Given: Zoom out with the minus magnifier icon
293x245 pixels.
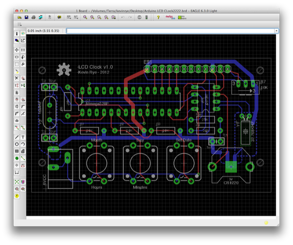Looking at the screenshot, I should click(x=99, y=17).
